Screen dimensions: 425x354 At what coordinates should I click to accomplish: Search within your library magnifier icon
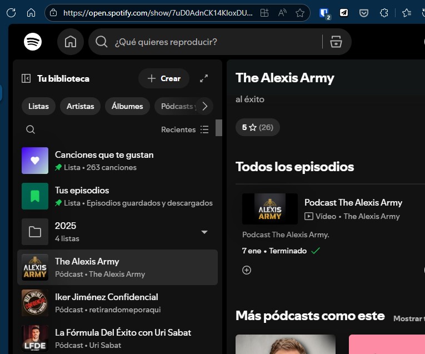(31, 129)
